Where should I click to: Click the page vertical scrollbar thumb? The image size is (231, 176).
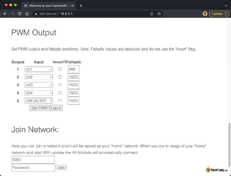230,145
